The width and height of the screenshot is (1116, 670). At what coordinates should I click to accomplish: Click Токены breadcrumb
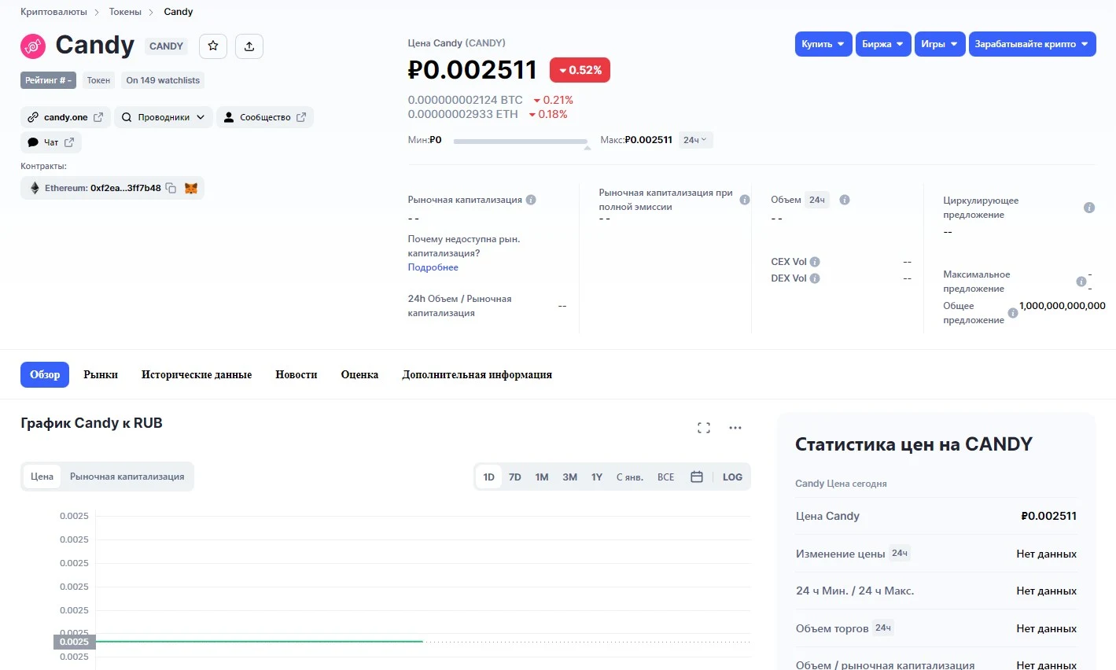[125, 12]
